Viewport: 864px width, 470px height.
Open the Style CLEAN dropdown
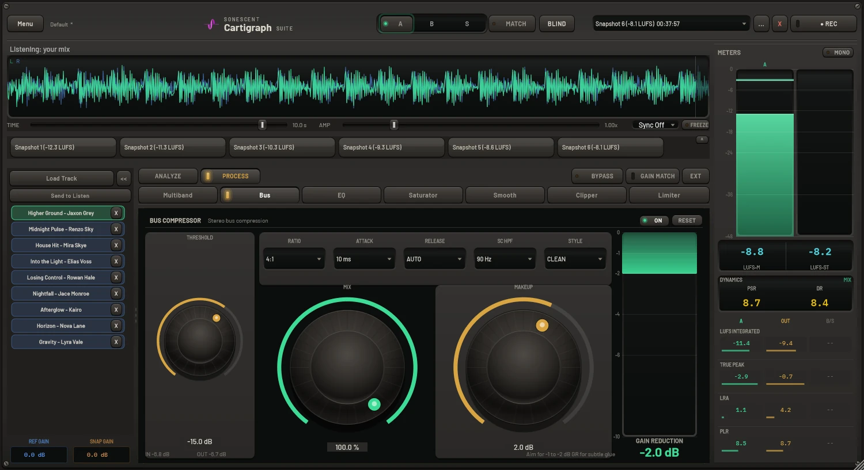[x=575, y=259]
